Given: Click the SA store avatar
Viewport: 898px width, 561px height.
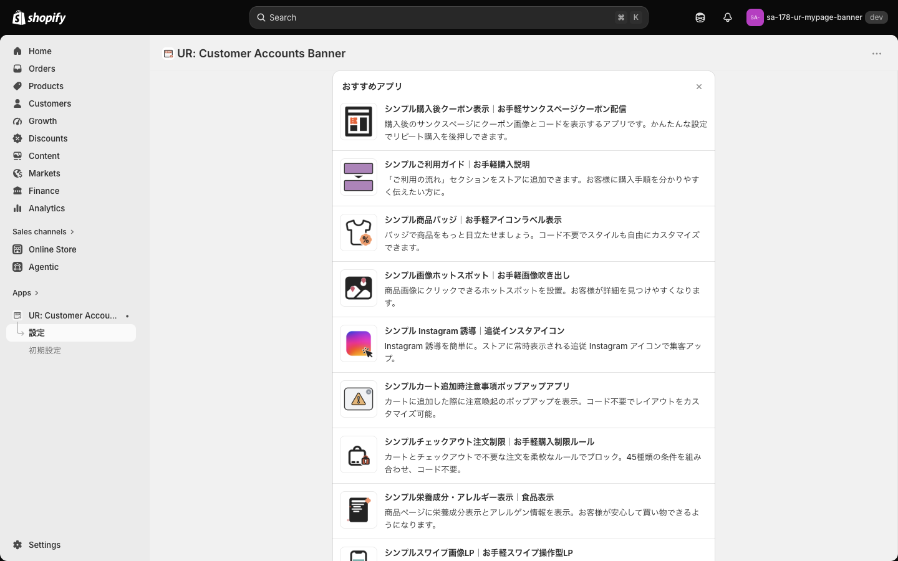Looking at the screenshot, I should pyautogui.click(x=755, y=17).
